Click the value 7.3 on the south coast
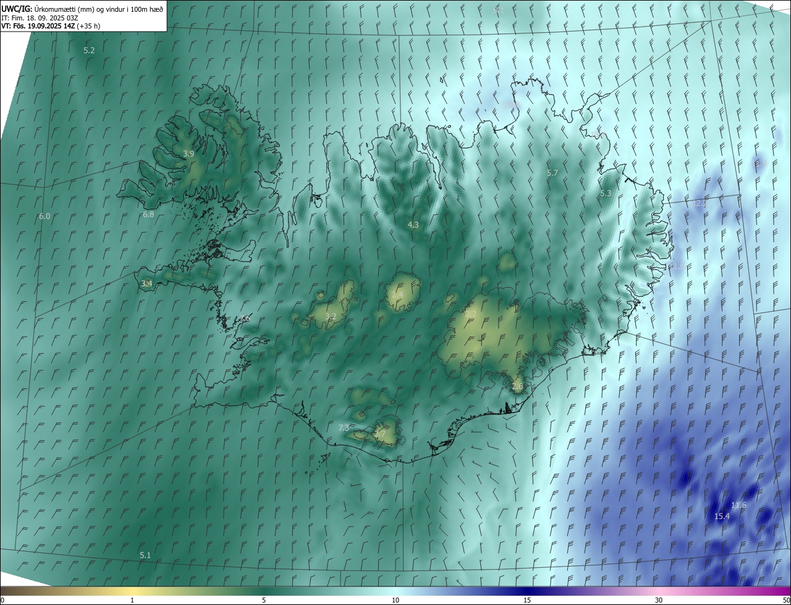Screen dimensions: 791x605 tap(344, 427)
